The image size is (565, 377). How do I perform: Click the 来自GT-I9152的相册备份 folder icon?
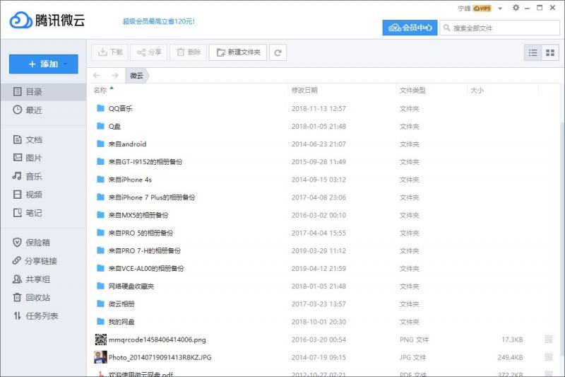[x=100, y=161]
